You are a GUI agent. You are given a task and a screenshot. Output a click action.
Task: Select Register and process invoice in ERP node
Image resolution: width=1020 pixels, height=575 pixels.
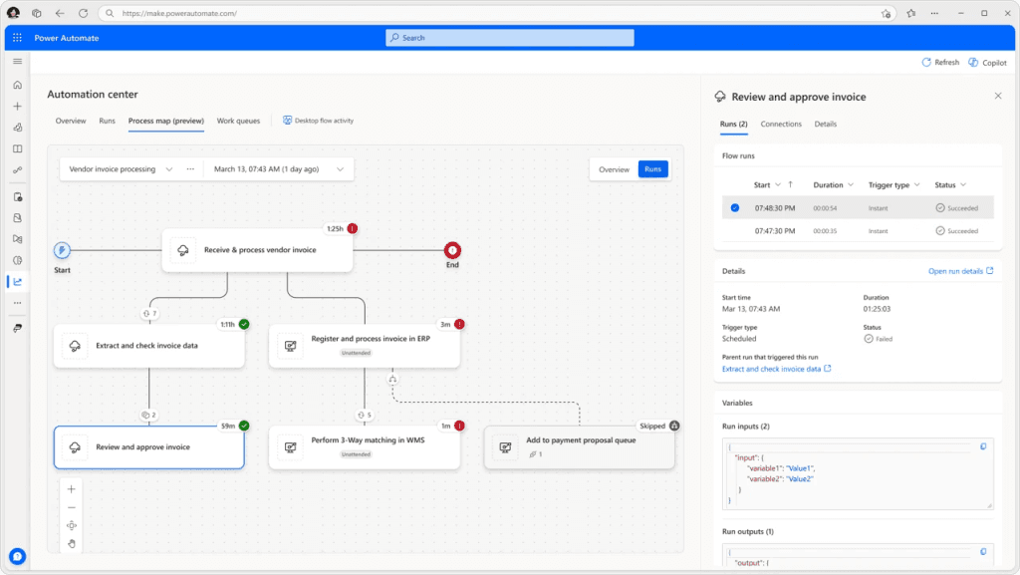tap(365, 346)
